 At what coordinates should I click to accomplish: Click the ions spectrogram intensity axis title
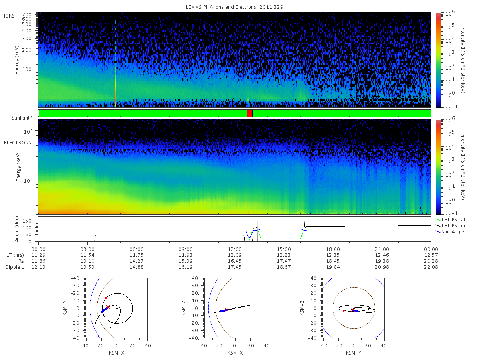click(463, 60)
